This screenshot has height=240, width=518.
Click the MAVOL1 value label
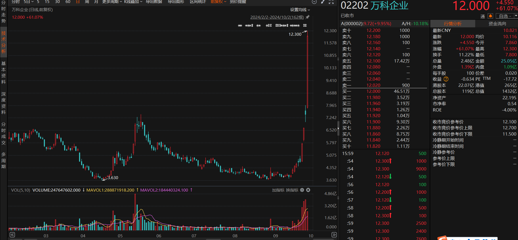point(110,190)
